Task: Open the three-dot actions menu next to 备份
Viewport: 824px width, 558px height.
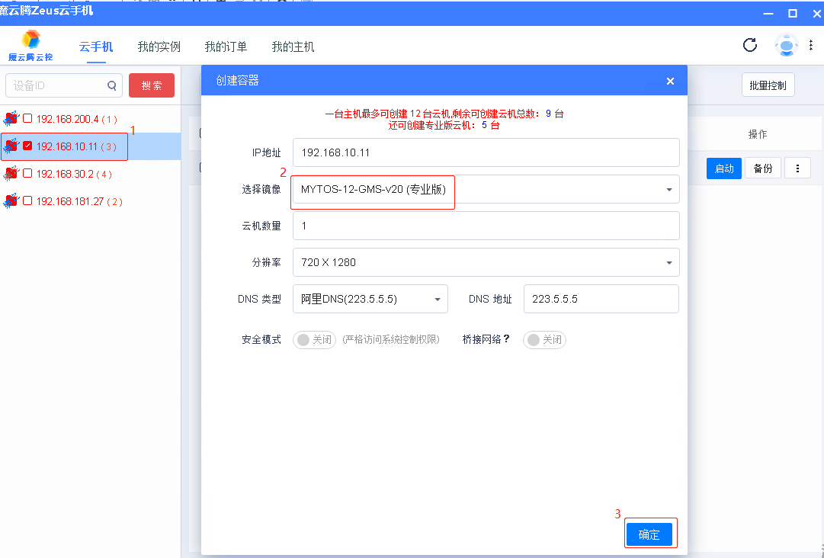Action: [x=797, y=168]
